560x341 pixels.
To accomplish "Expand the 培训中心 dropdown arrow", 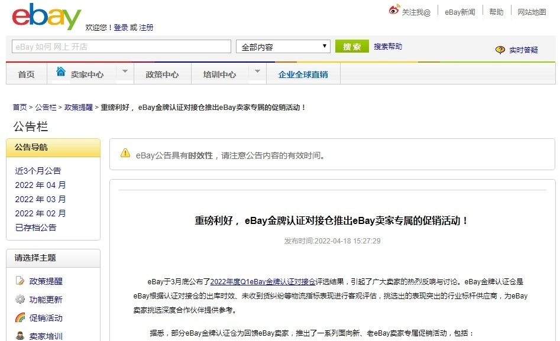I will tap(257, 72).
